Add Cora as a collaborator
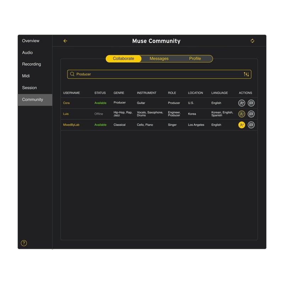Image resolution: width=284 pixels, height=284 pixels. 242,103
